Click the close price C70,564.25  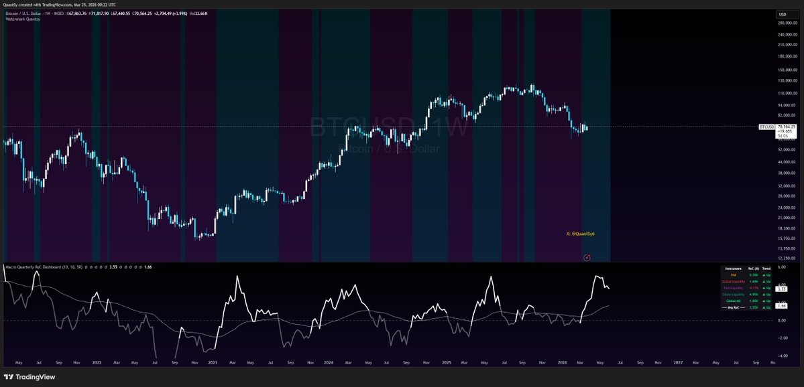[142, 14]
